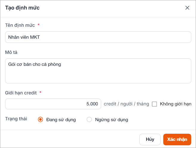Click the Tên định mức input field
196x148 pixels.
[x=98, y=37]
